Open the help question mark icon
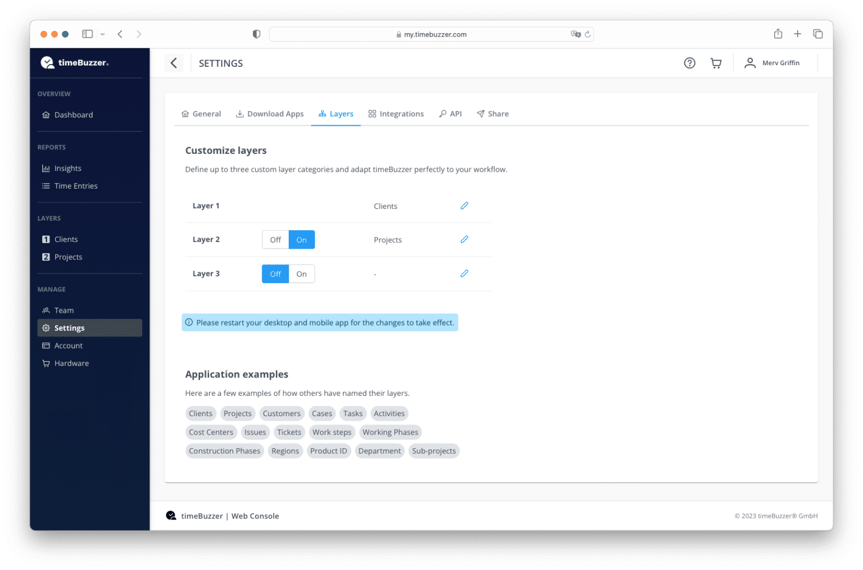Image resolution: width=863 pixels, height=570 pixels. tap(689, 63)
